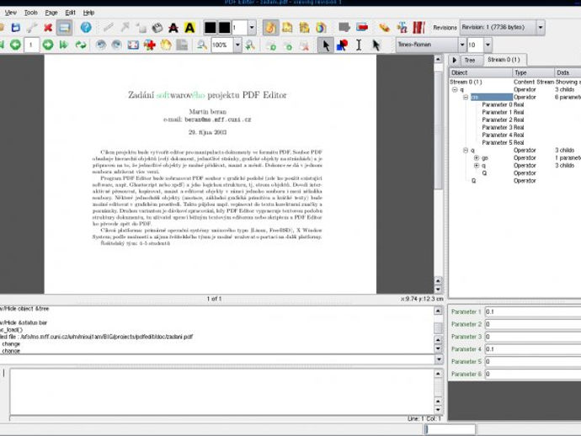581x436 pixels.
Task: Select the black arrow pointer tool
Action: 326,45
